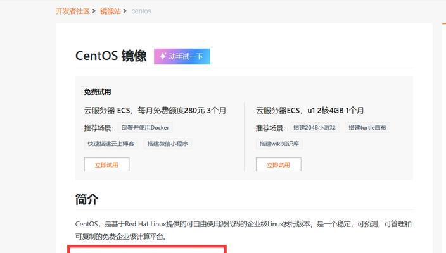Click the right 推荐场景 label
The height and width of the screenshot is (253, 446).
[271, 128]
